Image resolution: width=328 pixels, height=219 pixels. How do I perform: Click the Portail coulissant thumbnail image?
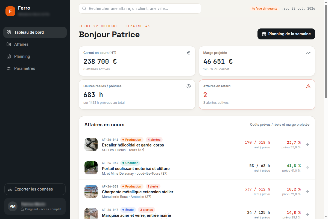(x=91, y=168)
